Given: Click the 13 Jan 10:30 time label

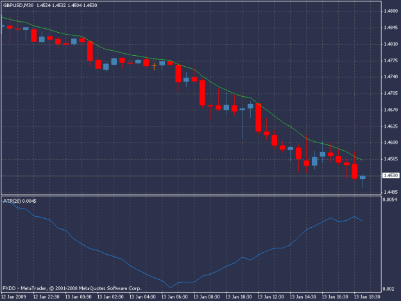Looking at the screenshot, I should point(239,297).
